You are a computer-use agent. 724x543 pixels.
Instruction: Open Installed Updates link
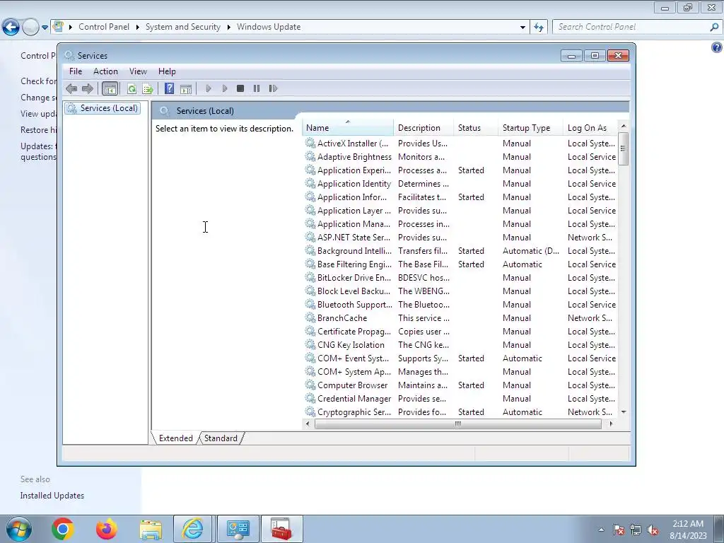point(52,496)
